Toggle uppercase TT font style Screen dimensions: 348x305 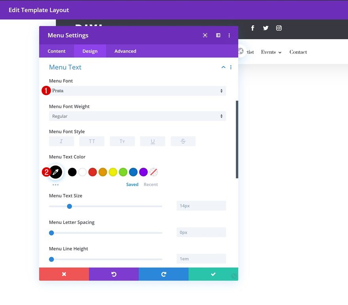(x=92, y=141)
